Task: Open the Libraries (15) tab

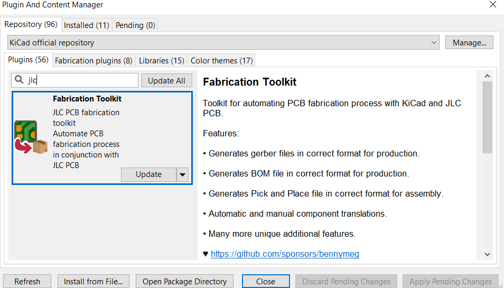Action: coord(161,60)
